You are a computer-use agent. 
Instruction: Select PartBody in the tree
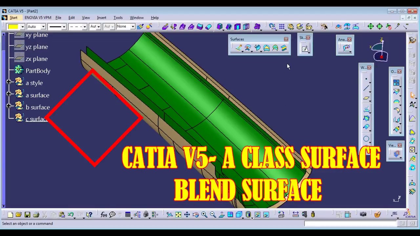click(38, 71)
